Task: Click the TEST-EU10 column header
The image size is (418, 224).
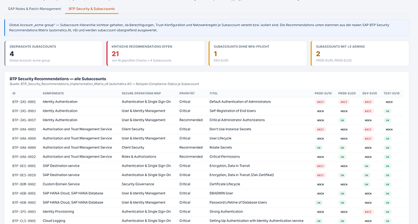Action: pyautogui.click(x=391, y=93)
